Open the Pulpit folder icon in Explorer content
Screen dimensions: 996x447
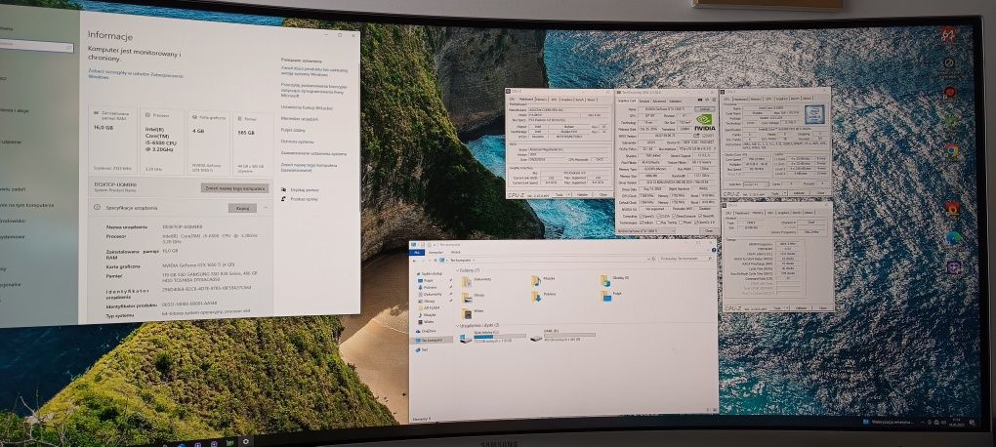606,297
